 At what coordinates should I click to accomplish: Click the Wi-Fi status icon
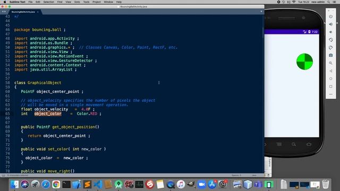coord(294,2)
